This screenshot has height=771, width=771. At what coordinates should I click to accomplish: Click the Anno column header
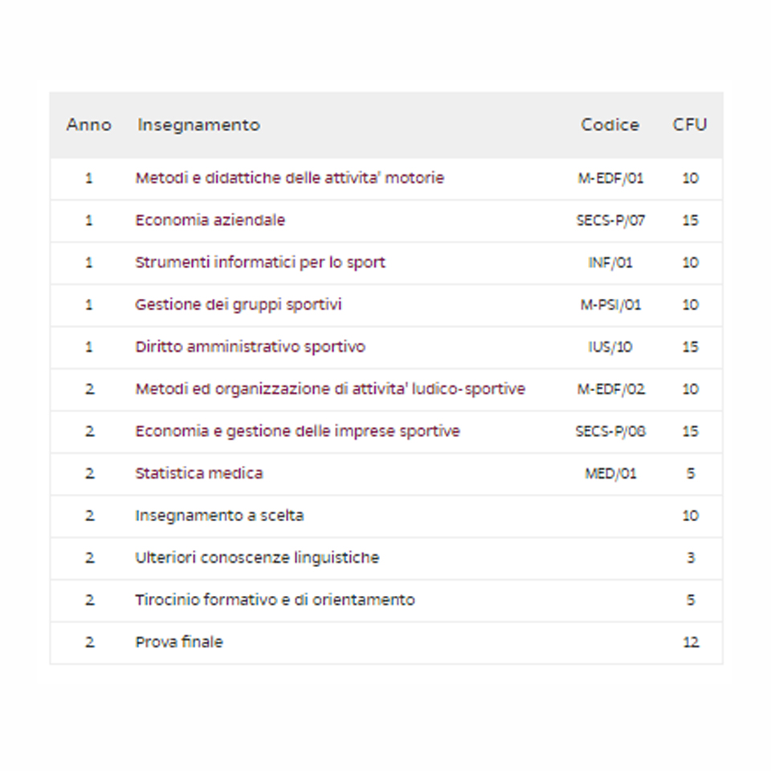tap(89, 125)
